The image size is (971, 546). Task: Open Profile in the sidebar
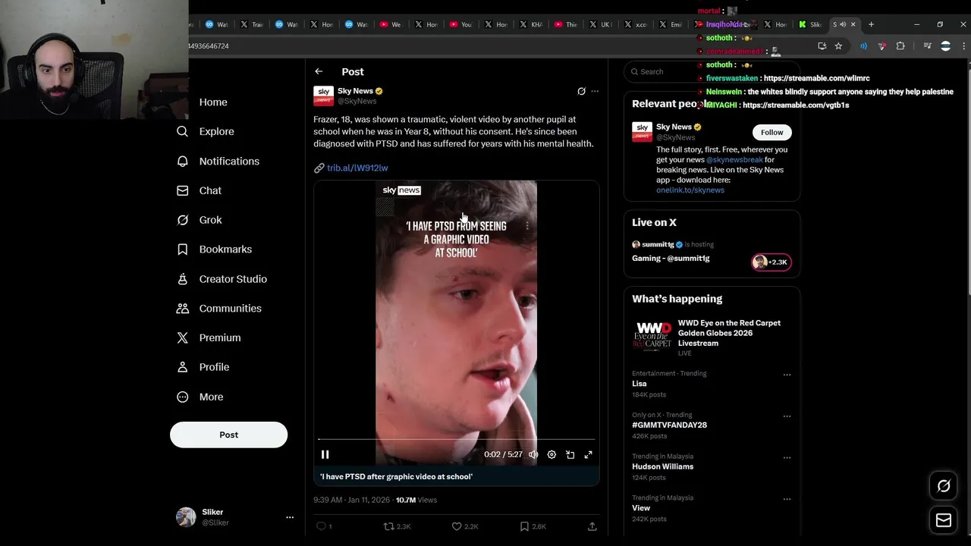pos(203,367)
